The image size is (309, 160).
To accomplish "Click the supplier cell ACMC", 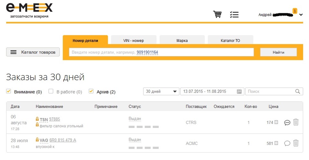I will 192,143.
